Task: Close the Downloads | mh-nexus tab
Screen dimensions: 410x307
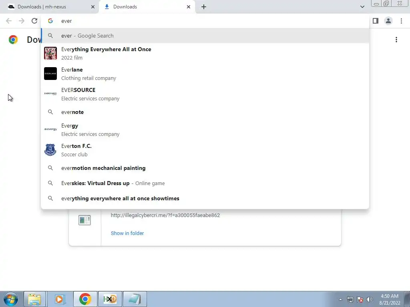Action: pos(93,7)
